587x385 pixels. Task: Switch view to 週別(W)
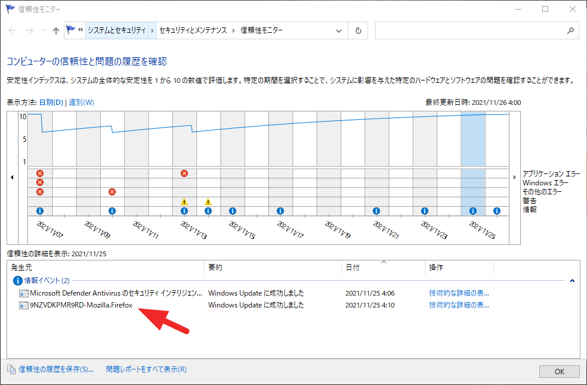point(81,102)
